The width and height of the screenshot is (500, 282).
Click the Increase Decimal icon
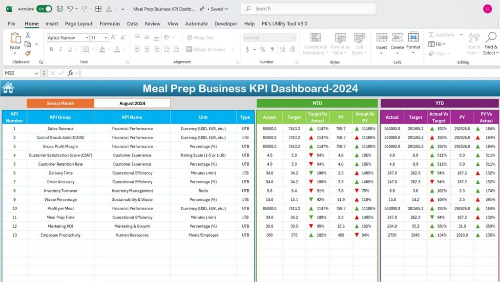(x=284, y=48)
